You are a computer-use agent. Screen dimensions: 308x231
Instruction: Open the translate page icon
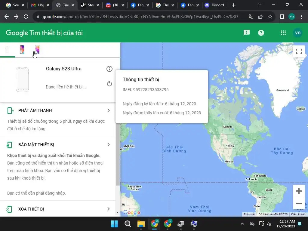[x=251, y=17]
